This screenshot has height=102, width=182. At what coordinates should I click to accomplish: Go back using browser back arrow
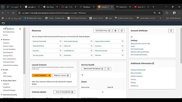(x=3, y=13)
